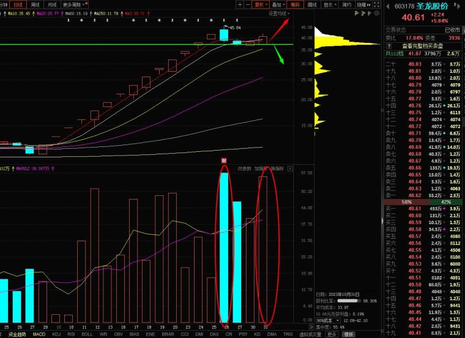
Task: Expand the 设置均线 moving average menu
Action: tap(278, 12)
